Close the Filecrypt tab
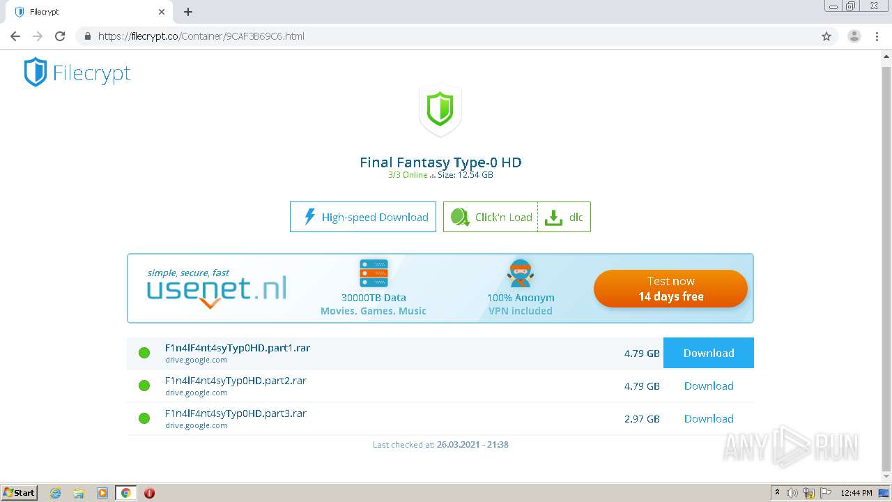Screen dimensions: 892x502 coord(162,12)
